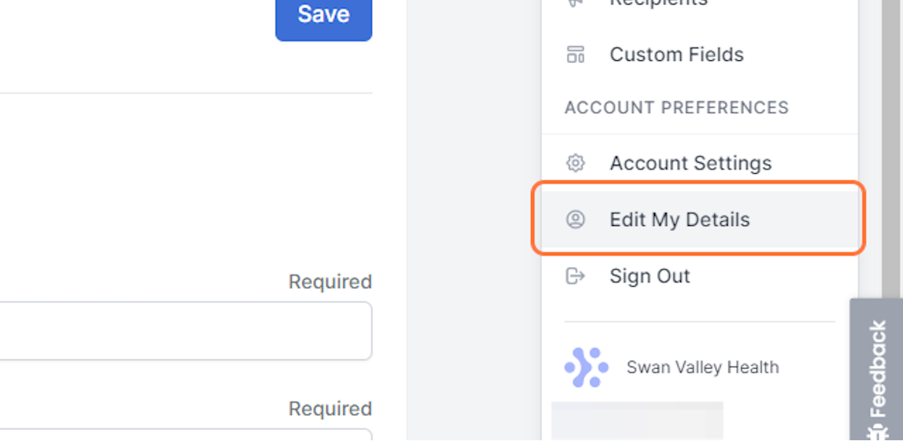The width and height of the screenshot is (903, 441).
Task: Click the Account Settings gear icon
Action: pyautogui.click(x=576, y=163)
